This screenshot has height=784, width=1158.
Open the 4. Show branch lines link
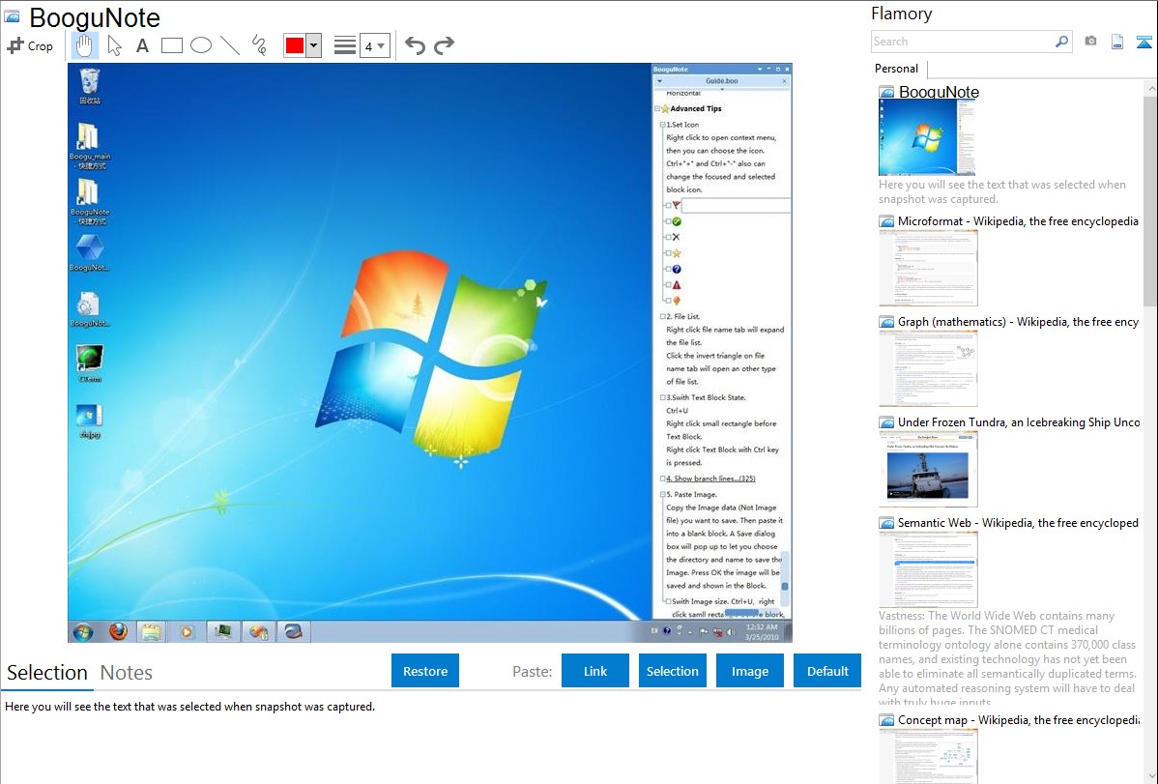click(x=710, y=479)
